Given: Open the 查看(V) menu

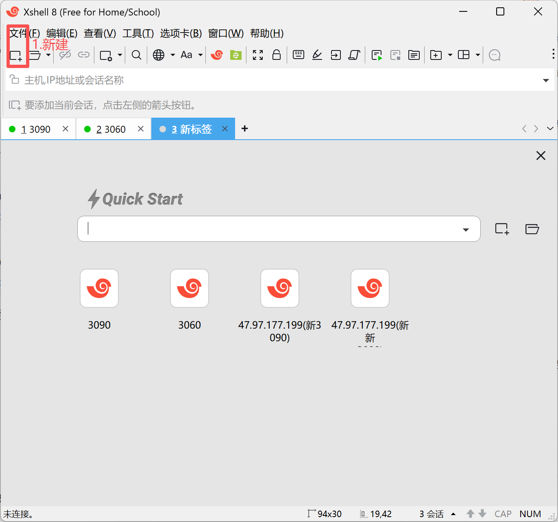Looking at the screenshot, I should [x=100, y=33].
